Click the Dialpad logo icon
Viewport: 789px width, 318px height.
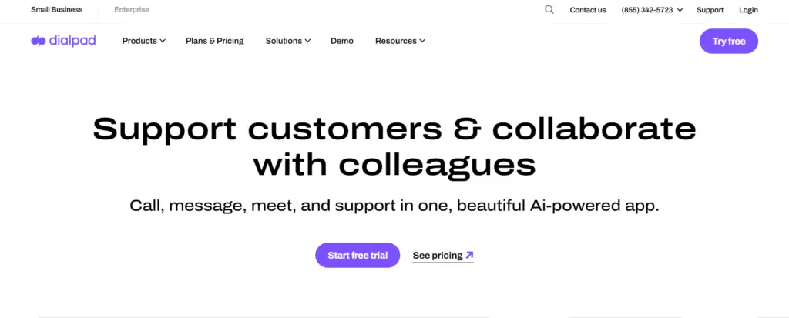click(39, 42)
